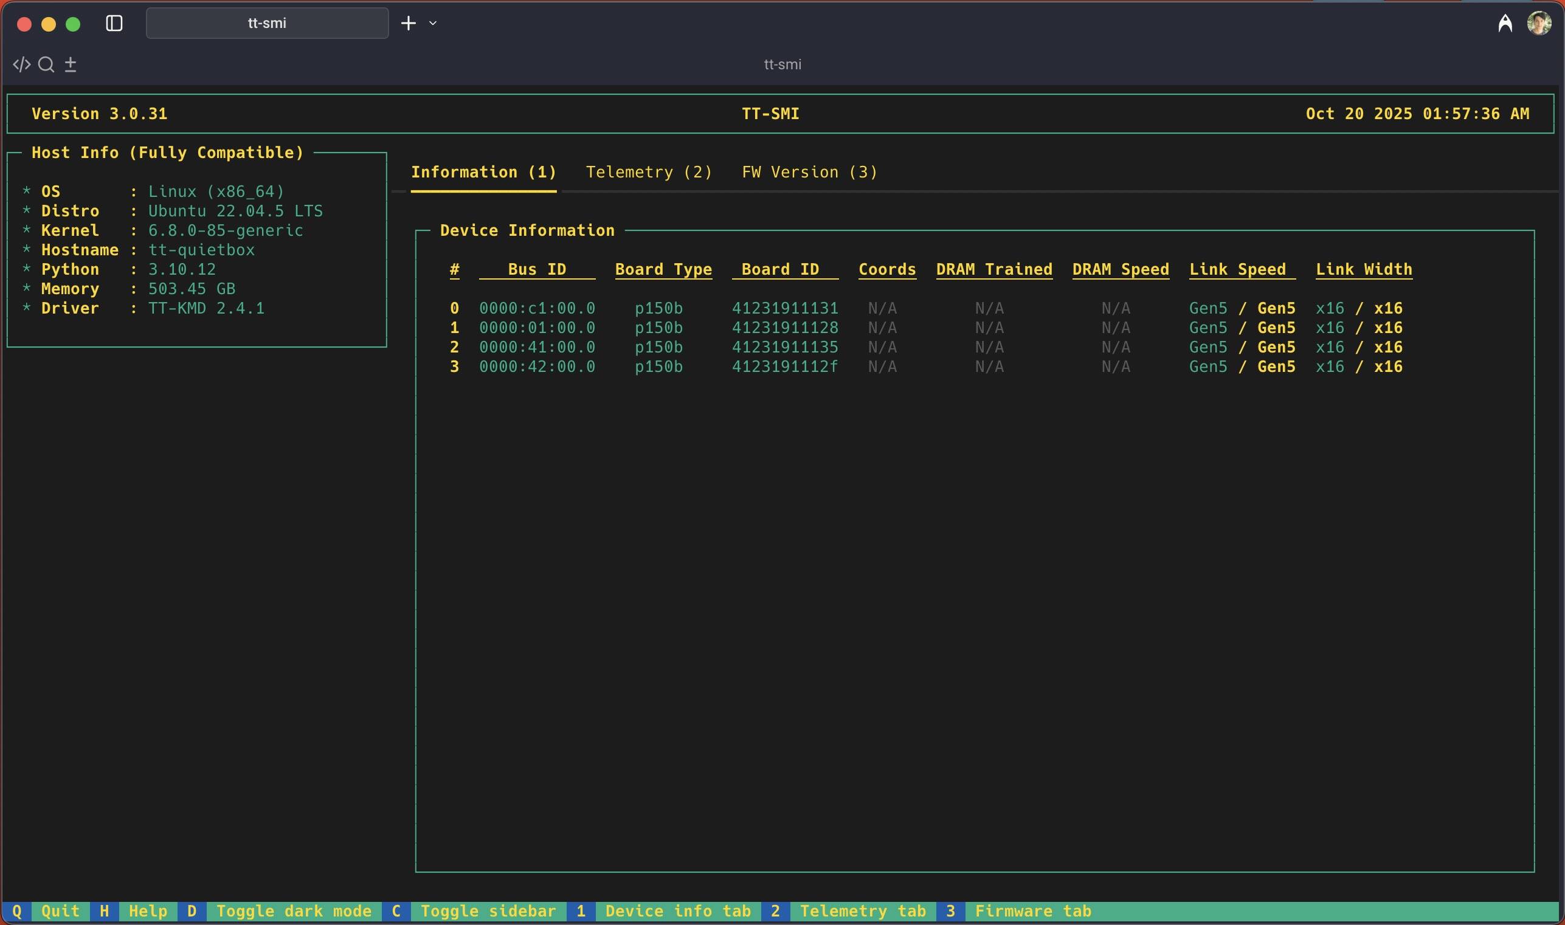Image resolution: width=1565 pixels, height=925 pixels.
Task: Click the AI agent icon near avatar
Action: tap(1505, 24)
